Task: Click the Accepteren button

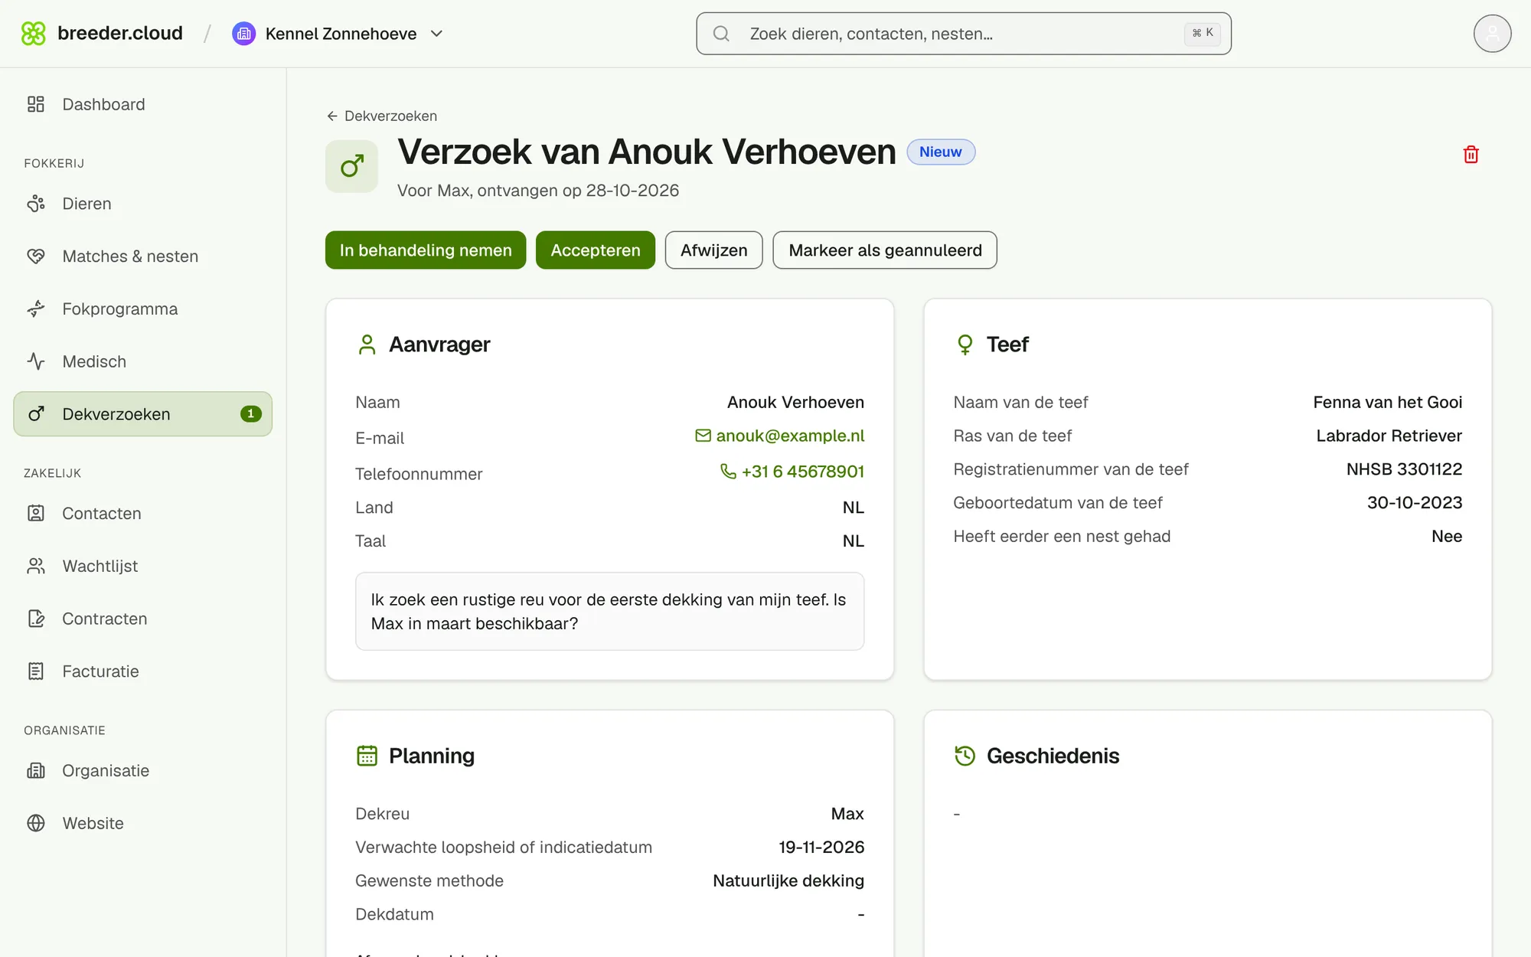Action: (x=596, y=250)
